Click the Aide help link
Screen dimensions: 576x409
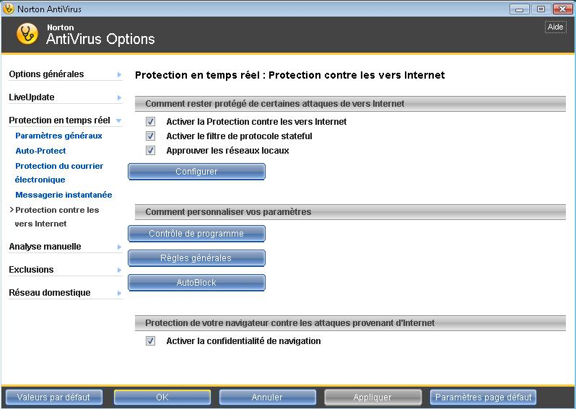tap(555, 27)
